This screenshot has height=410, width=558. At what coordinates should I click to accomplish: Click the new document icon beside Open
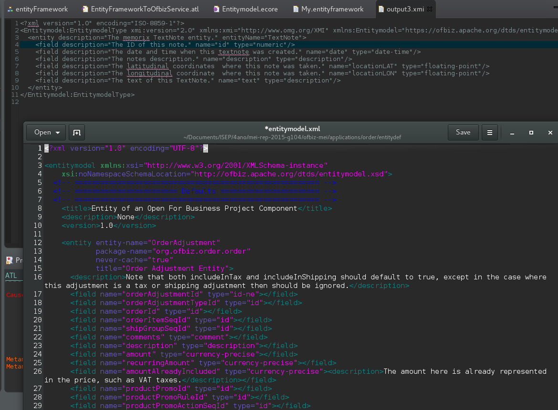[x=76, y=133]
